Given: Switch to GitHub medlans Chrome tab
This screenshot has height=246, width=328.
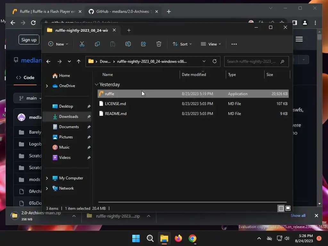Looking at the screenshot, I should tap(123, 12).
